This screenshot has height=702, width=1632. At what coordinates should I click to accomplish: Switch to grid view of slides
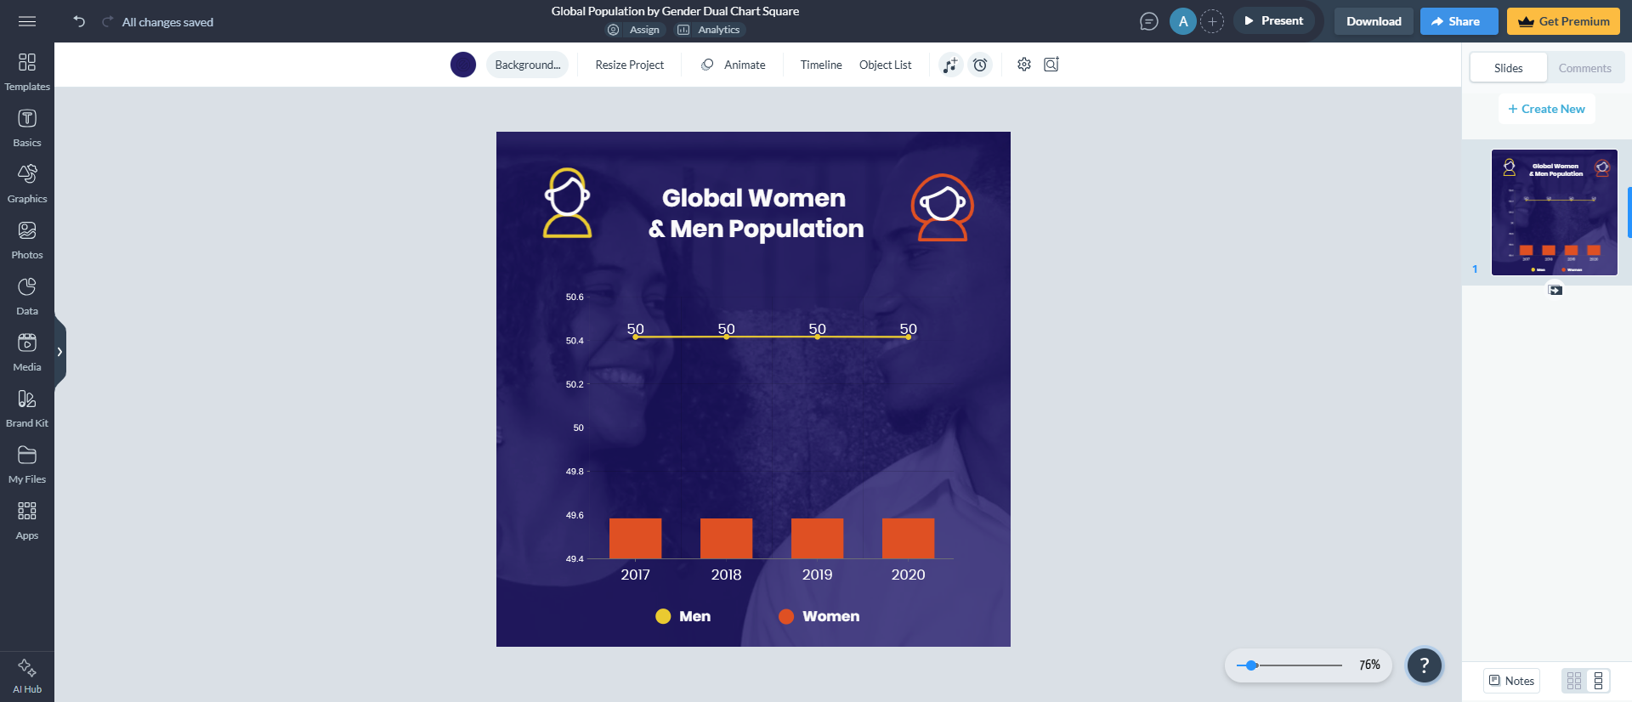click(1574, 681)
